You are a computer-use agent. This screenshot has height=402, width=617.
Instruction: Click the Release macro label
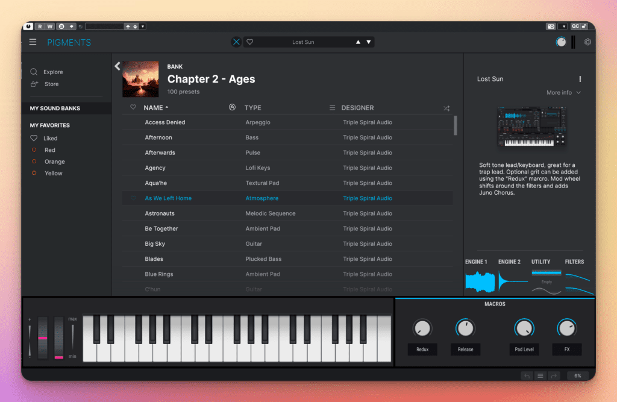pyautogui.click(x=465, y=349)
